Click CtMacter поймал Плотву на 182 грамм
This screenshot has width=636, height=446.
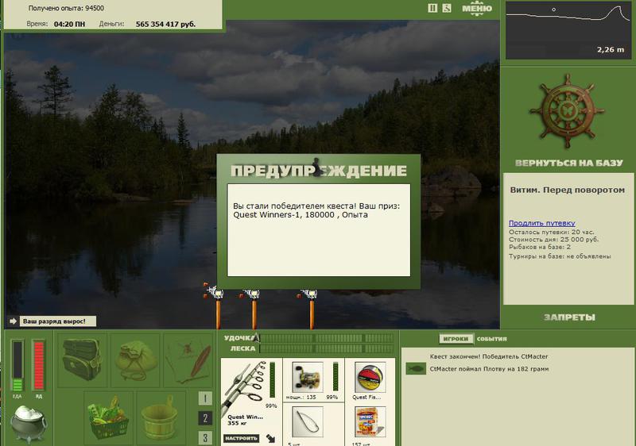(x=489, y=369)
